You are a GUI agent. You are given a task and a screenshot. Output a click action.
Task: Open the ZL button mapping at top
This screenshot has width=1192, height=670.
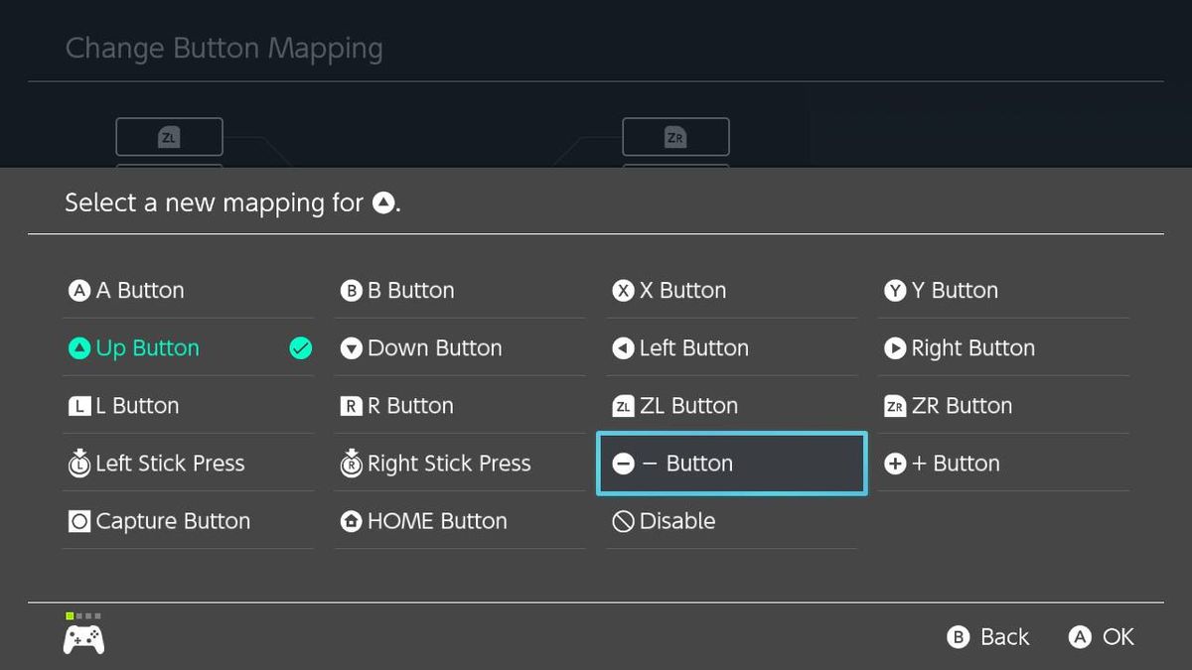point(169,136)
